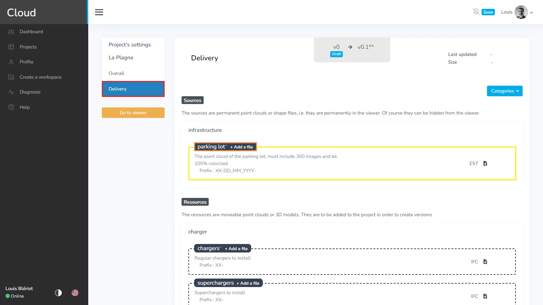Expand the user menu chevron next to Louis
Viewport: 543px width, 305px height.
pos(531,13)
